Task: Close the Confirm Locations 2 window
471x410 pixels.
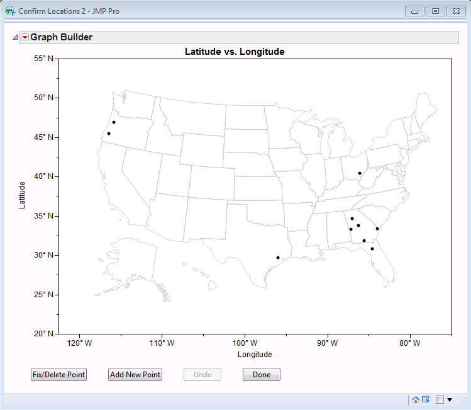Action: 456,11
